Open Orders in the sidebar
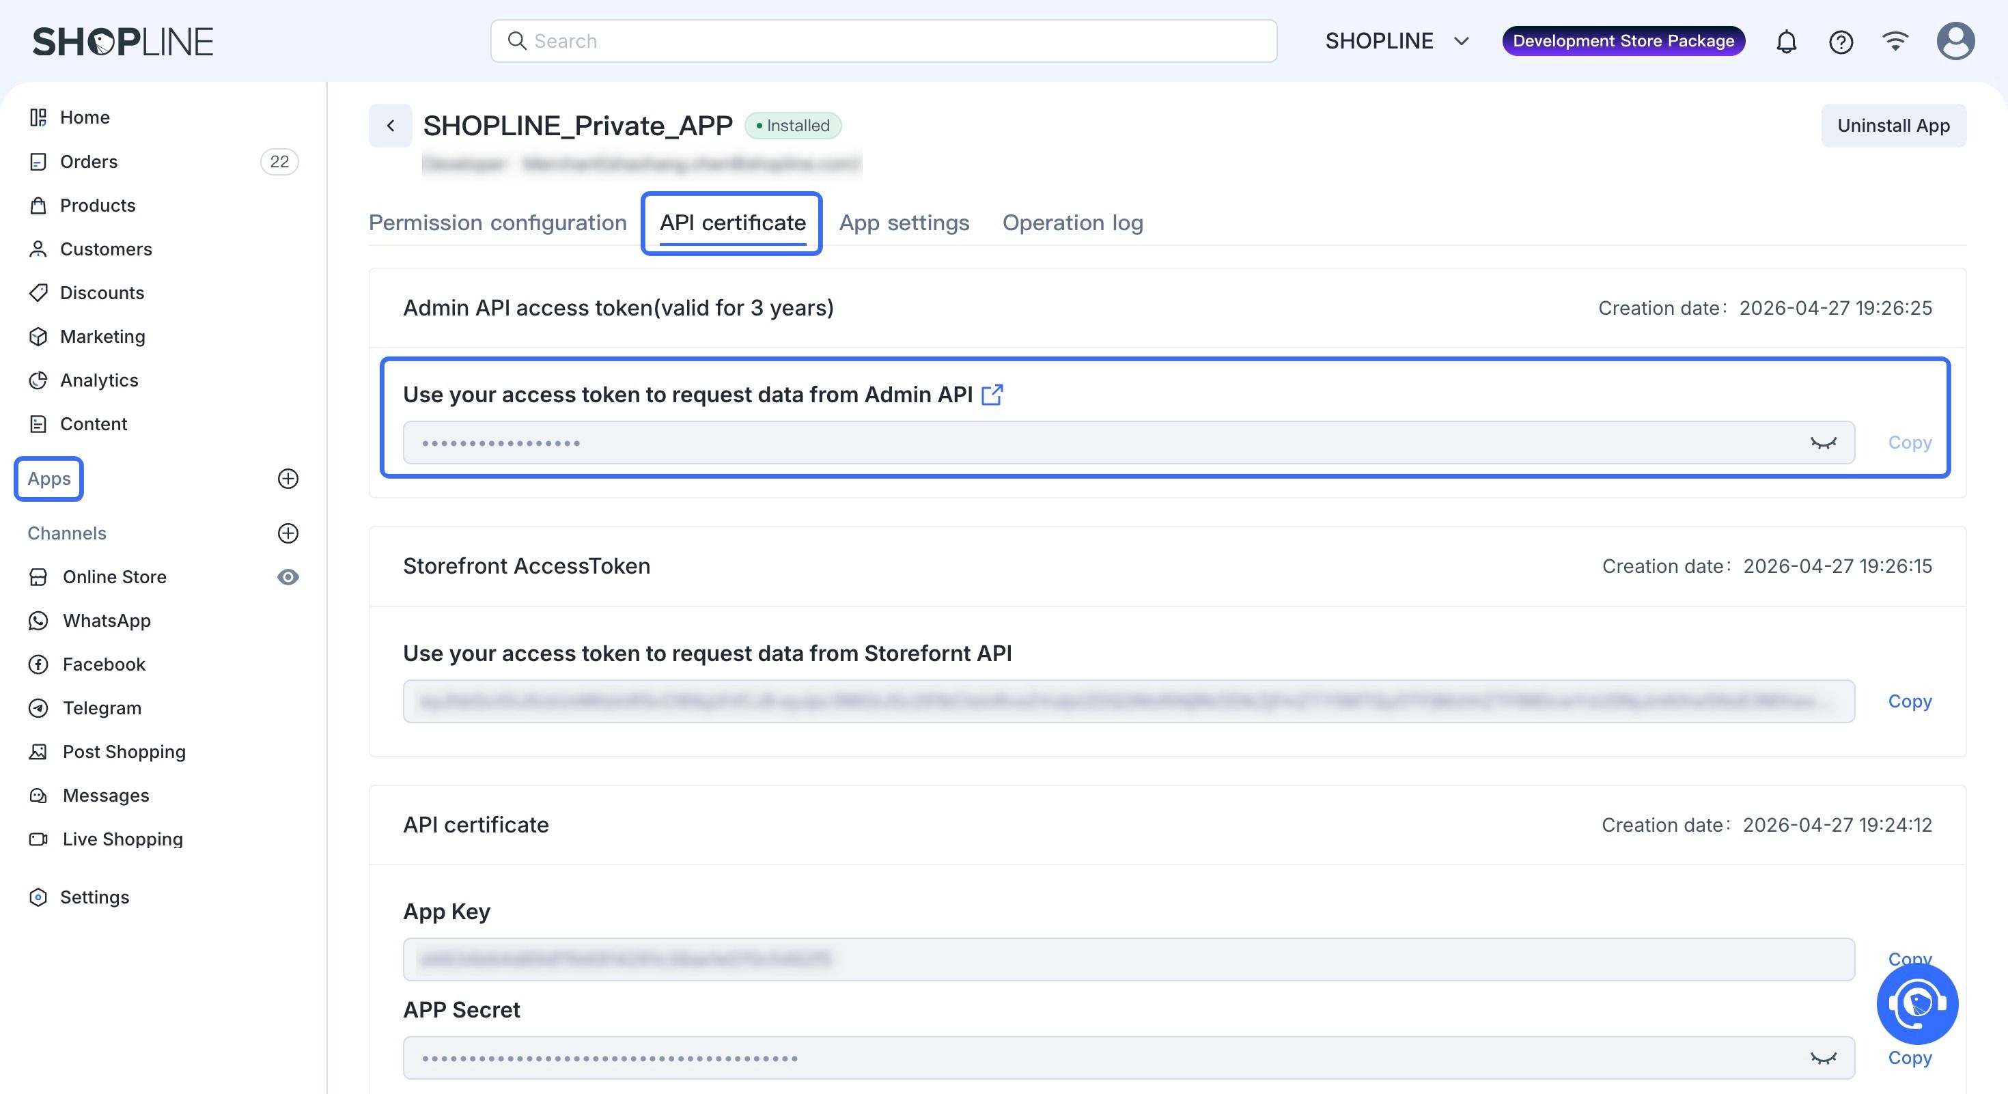 pyautogui.click(x=89, y=161)
